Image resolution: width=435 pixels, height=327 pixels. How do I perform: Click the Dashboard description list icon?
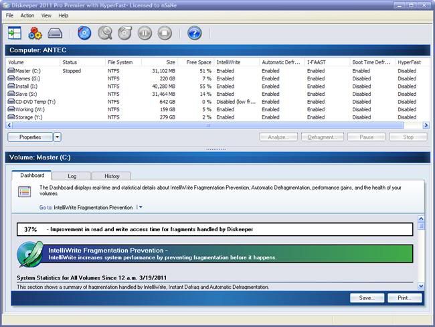click(24, 192)
